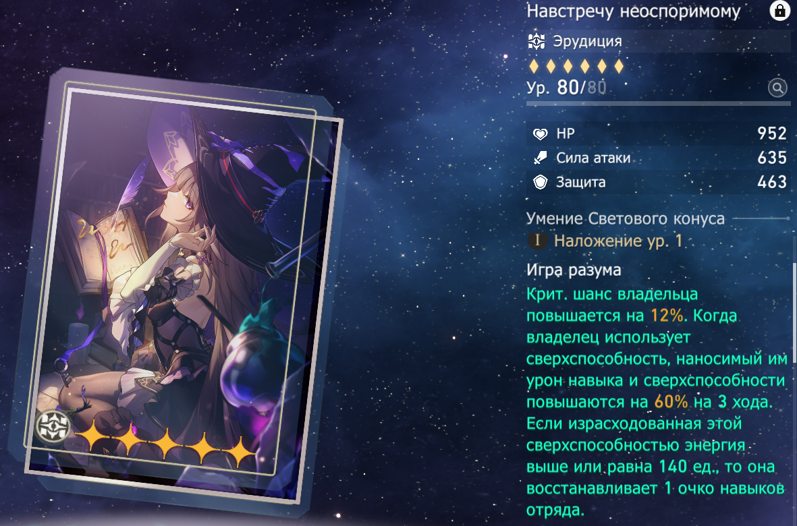Click the title Навстречу неоспоримому

(x=633, y=11)
